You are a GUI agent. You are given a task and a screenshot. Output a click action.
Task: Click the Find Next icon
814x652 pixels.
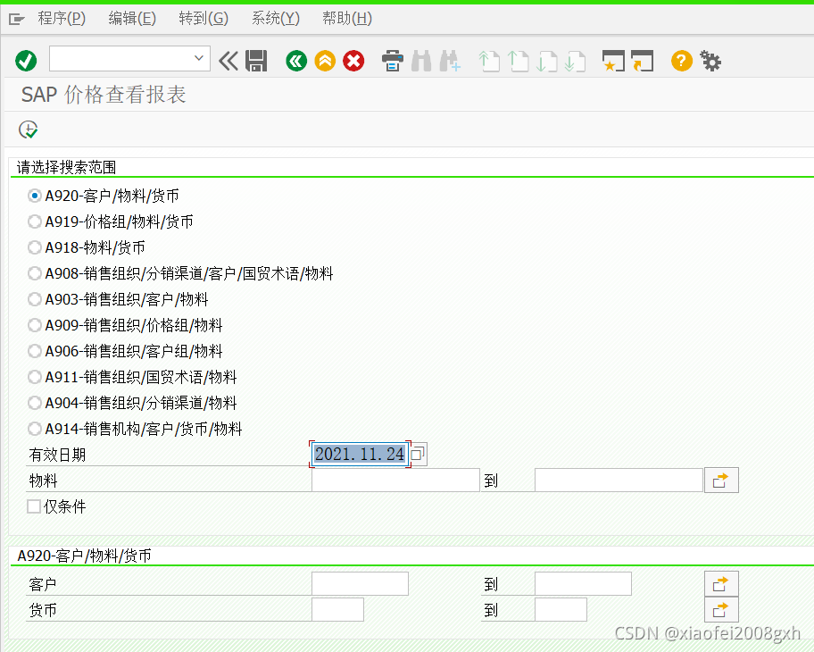(449, 60)
